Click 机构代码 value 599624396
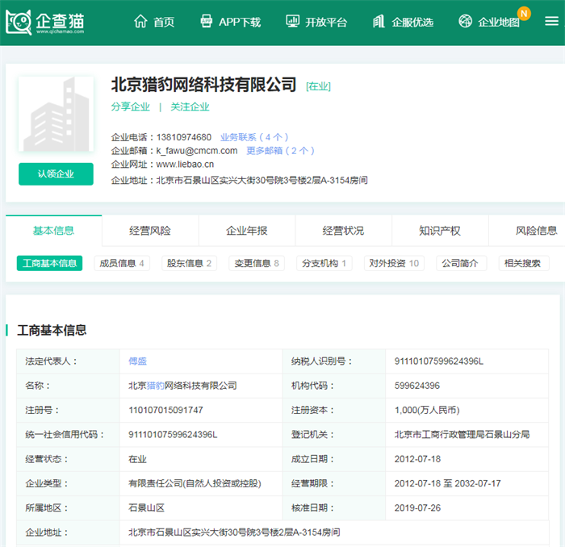This screenshot has width=565, height=547. pos(417,386)
